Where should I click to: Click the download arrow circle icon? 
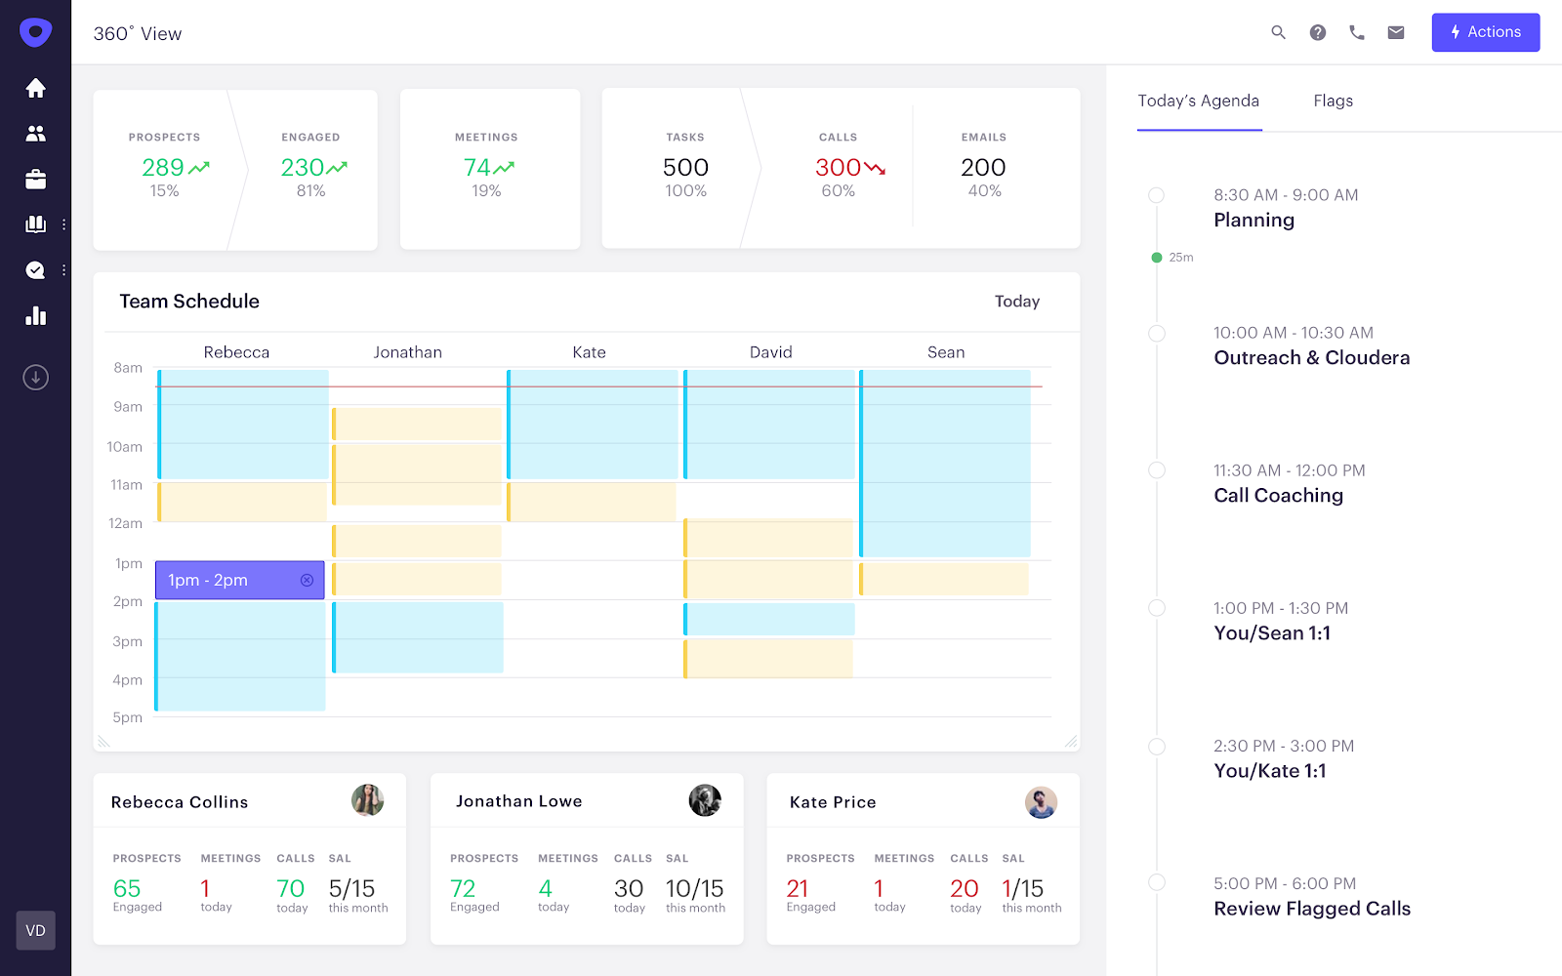[36, 377]
